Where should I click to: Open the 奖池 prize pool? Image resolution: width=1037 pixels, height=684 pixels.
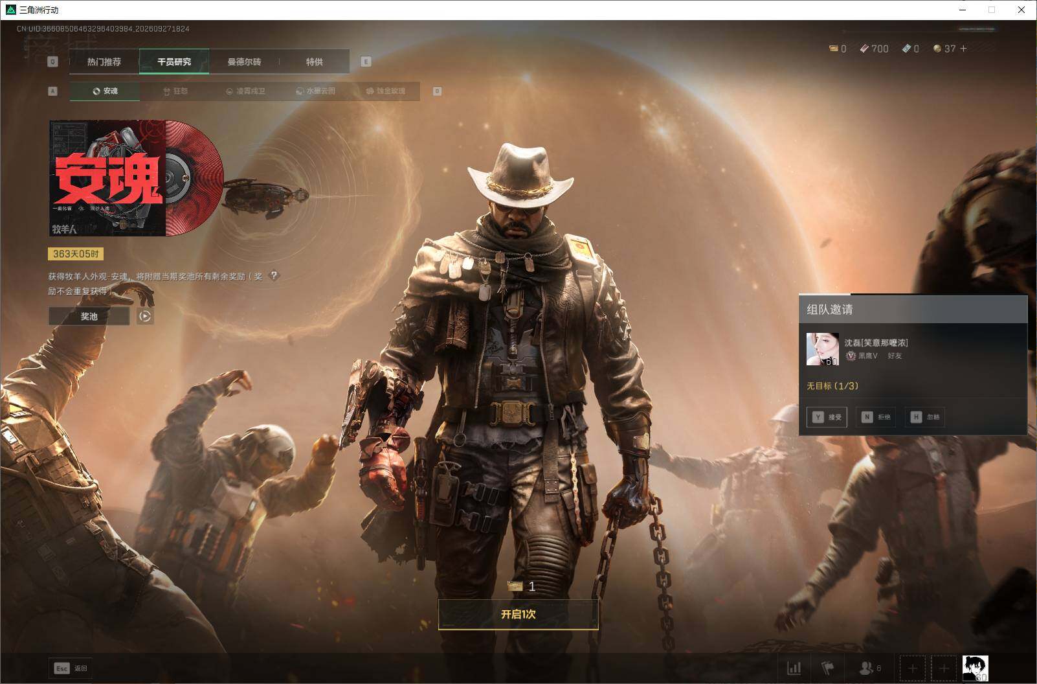(89, 316)
